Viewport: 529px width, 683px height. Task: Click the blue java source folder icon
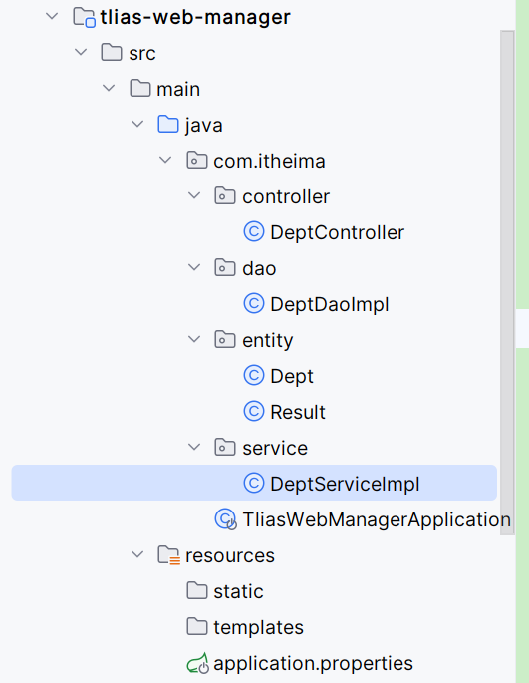[x=168, y=125]
